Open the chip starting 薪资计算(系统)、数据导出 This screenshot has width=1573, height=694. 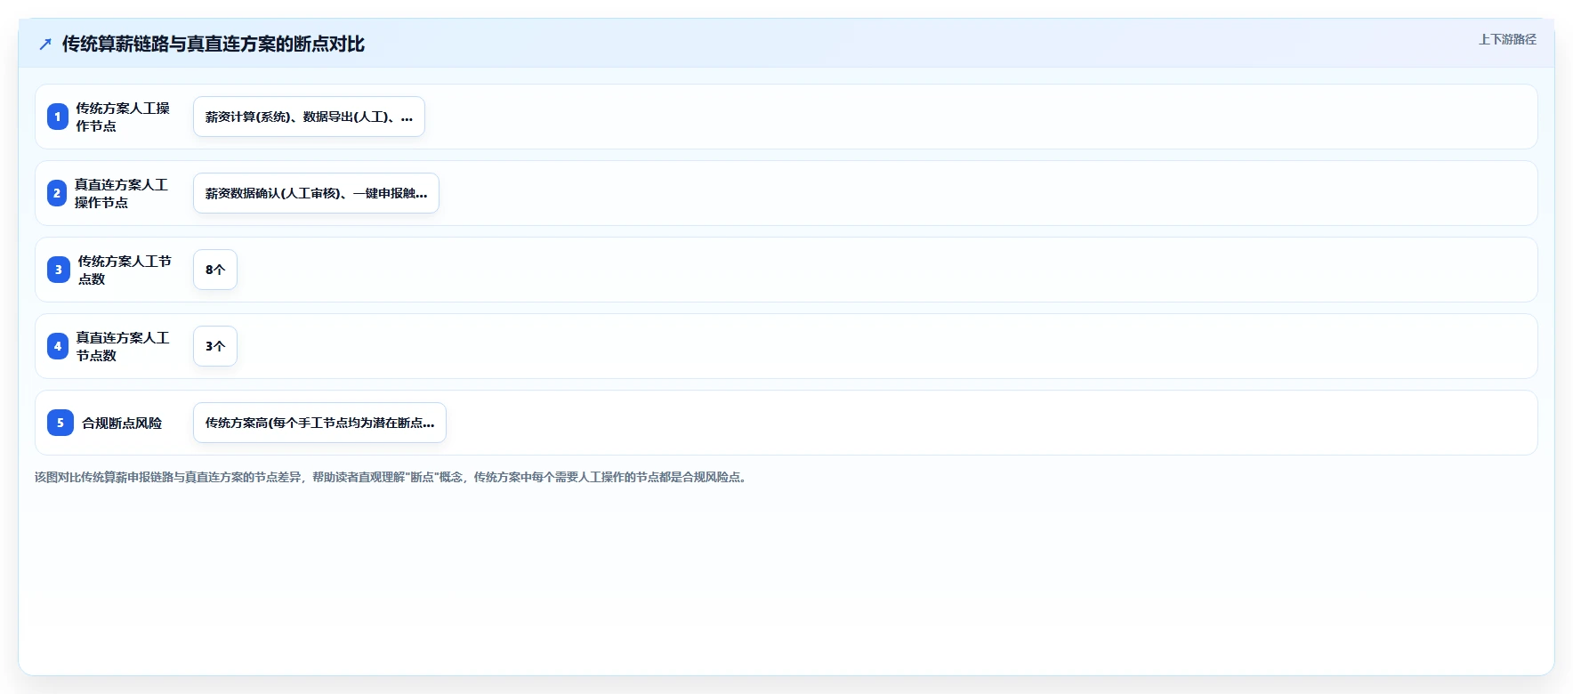tap(309, 117)
